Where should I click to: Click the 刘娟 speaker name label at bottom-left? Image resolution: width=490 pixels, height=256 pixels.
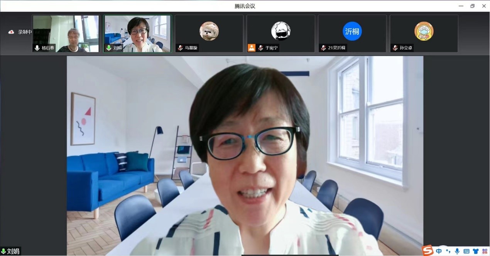(x=13, y=251)
